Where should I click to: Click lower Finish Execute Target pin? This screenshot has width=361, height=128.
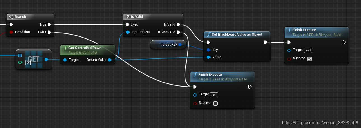[x=195, y=95]
